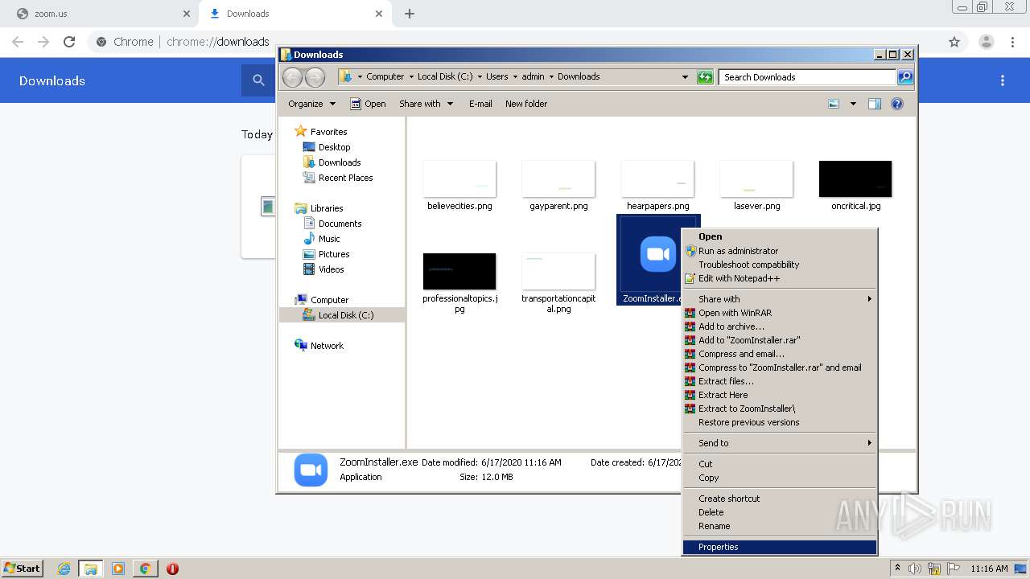Open the Organize dropdown menu
This screenshot has height=579, width=1030.
point(311,104)
